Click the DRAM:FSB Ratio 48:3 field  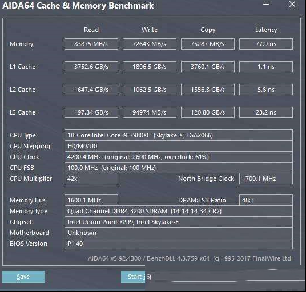(x=266, y=200)
